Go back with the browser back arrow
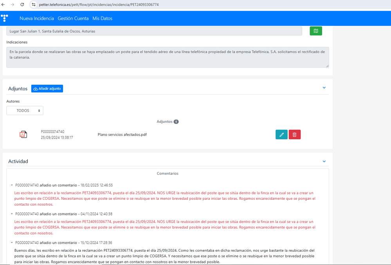 (4, 5)
